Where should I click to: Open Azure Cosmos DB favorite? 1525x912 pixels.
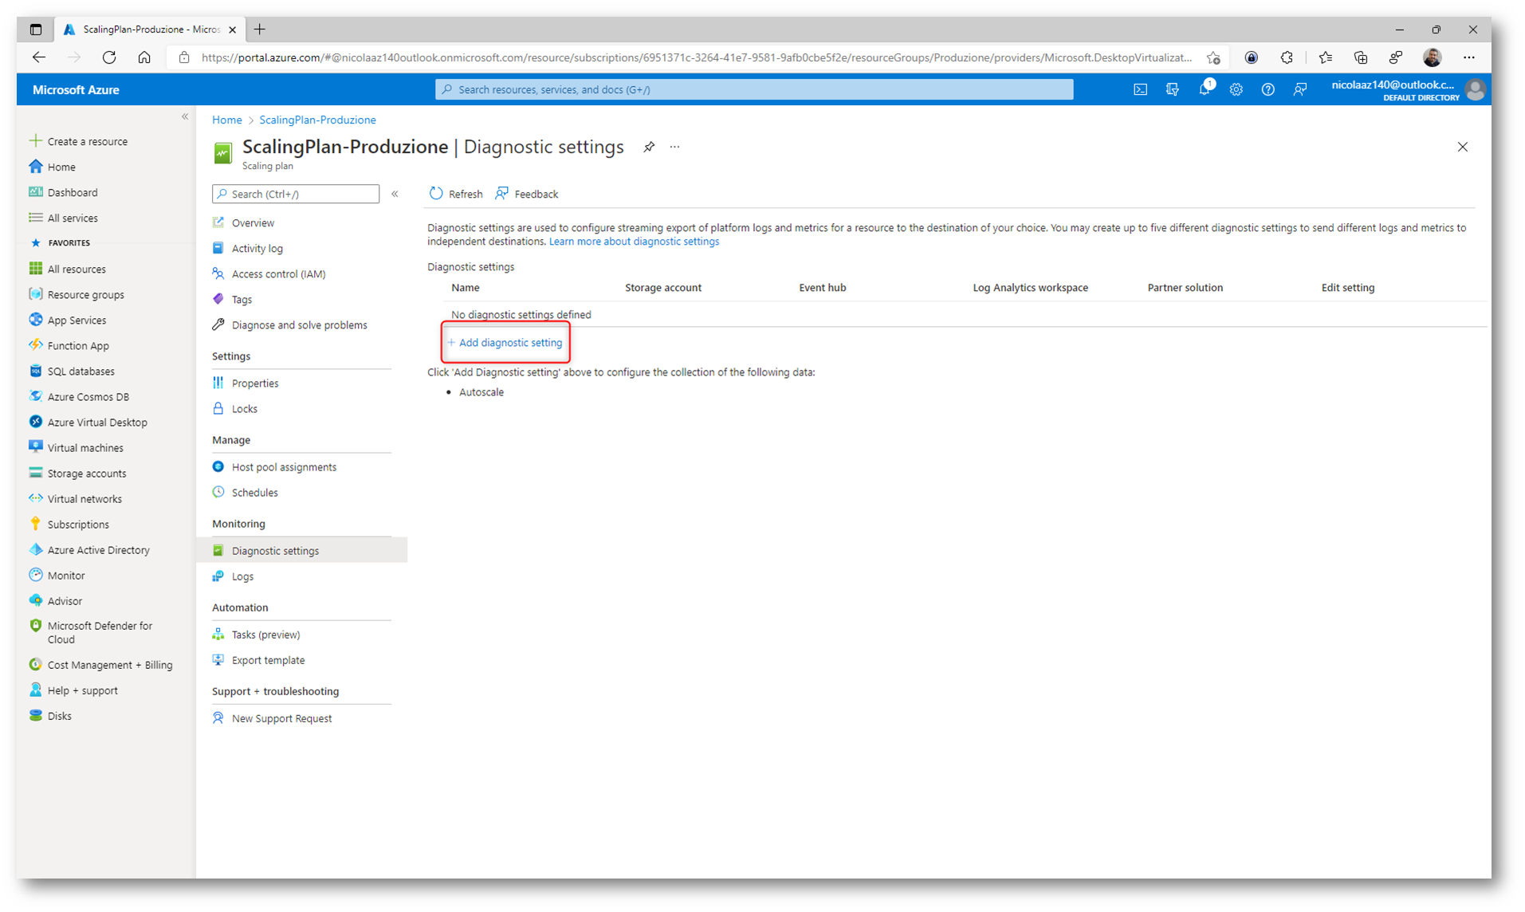[x=88, y=397]
